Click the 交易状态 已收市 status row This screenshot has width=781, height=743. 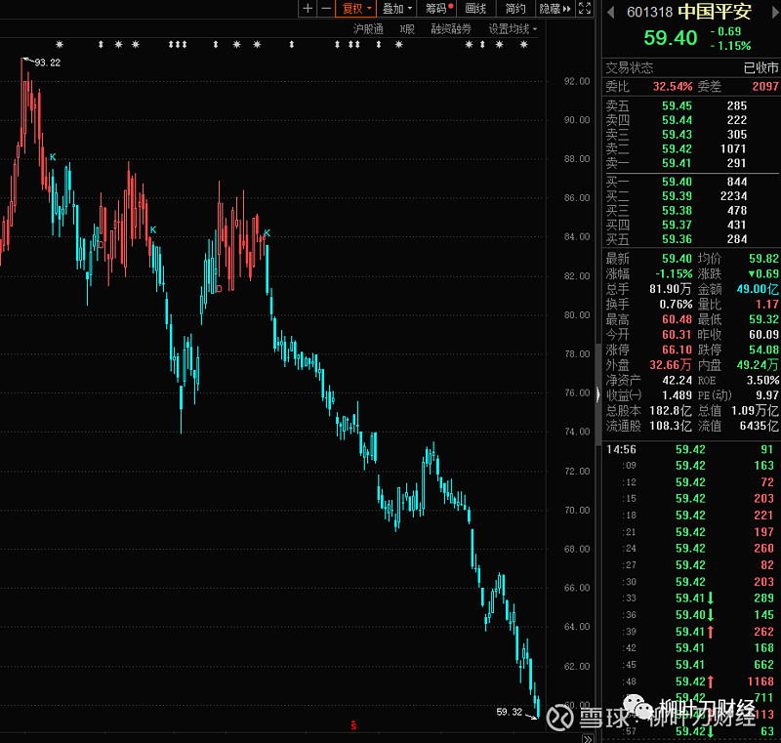(691, 67)
